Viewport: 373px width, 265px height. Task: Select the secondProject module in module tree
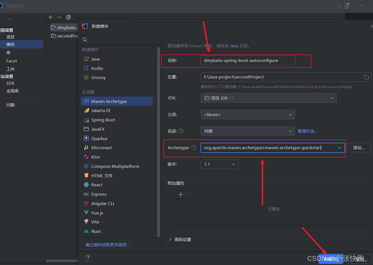pos(64,36)
